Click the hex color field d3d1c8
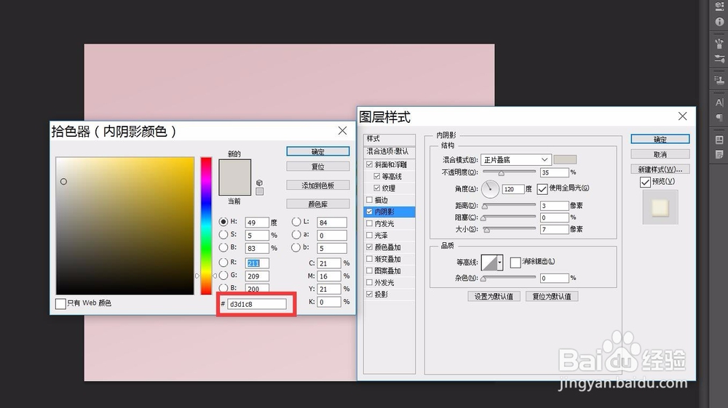Image resolution: width=728 pixels, height=408 pixels. pyautogui.click(x=257, y=304)
